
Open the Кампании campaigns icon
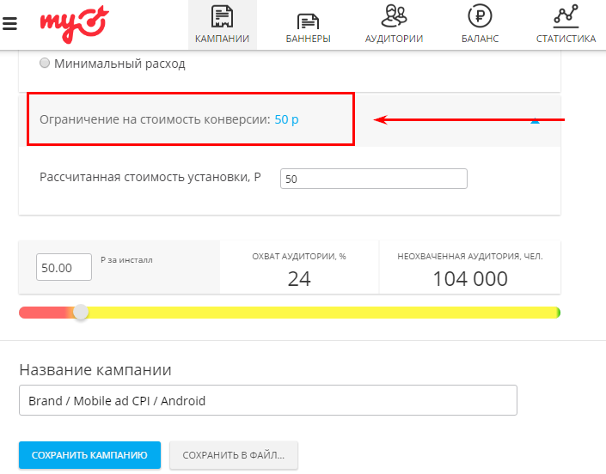(x=222, y=16)
